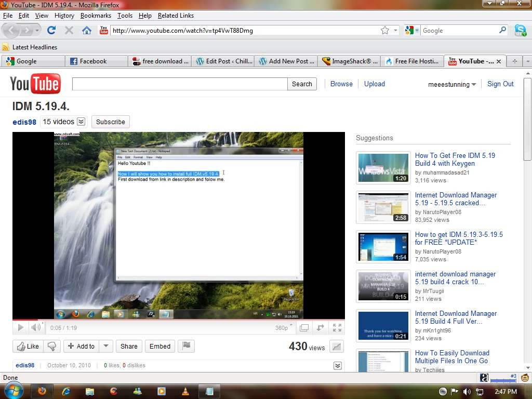Open the File menu
Screen dimensions: 532x399
(x=7, y=16)
